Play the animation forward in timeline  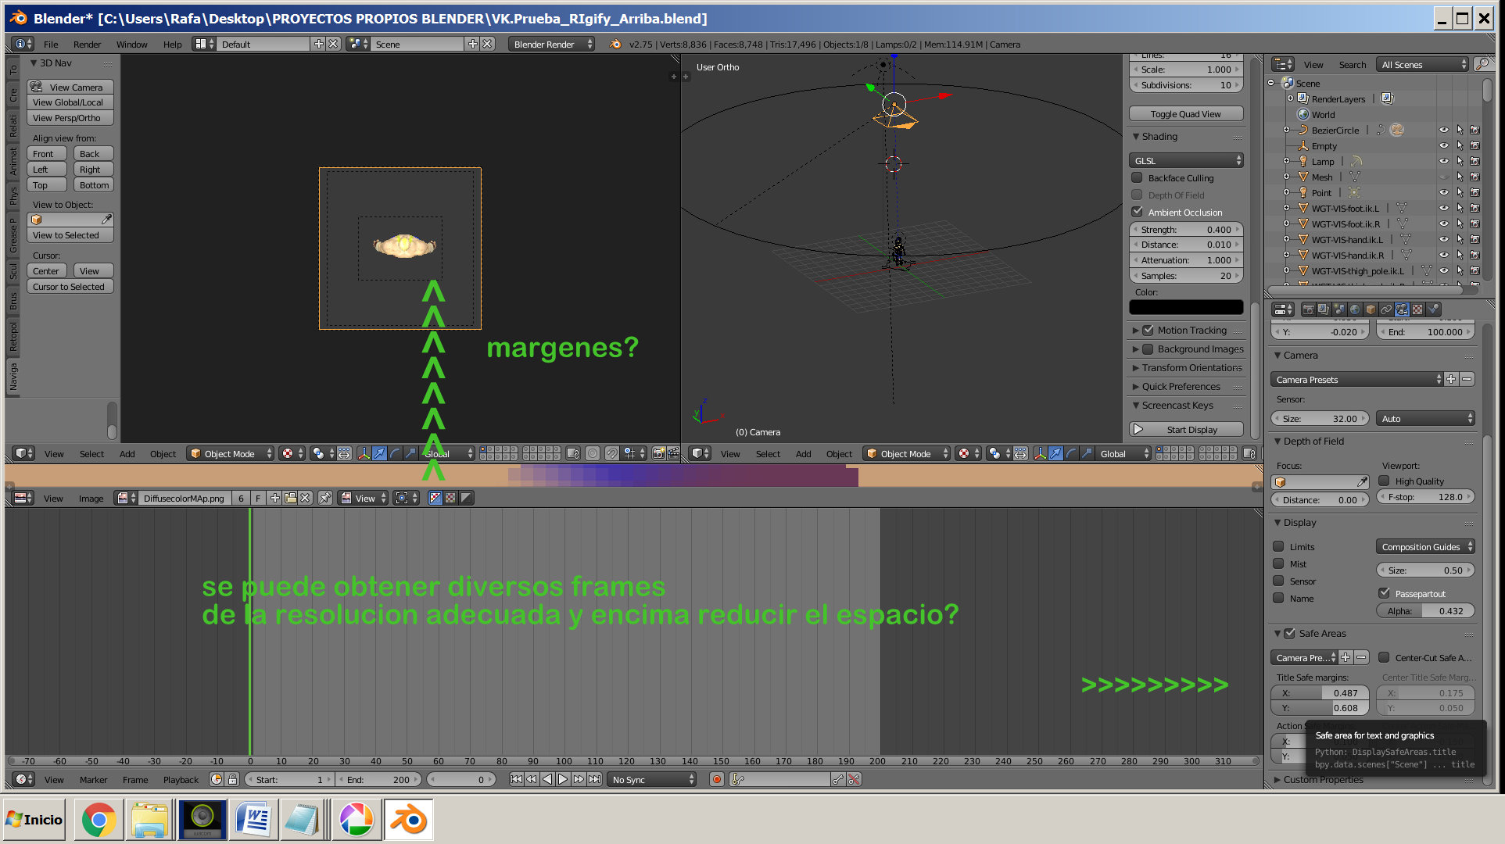tap(563, 779)
